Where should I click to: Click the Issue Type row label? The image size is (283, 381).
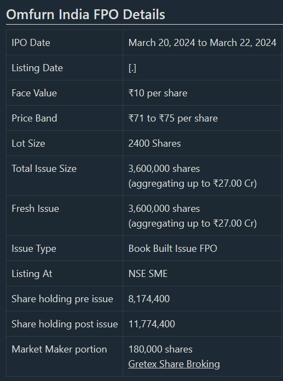point(34,249)
